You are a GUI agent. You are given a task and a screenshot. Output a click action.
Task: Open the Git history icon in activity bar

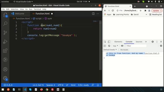click(x=5, y=60)
